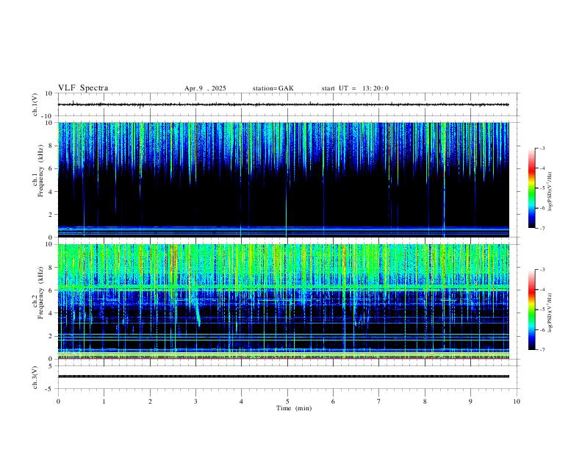Click the time axis tick label '10'
Viewport: 582px width, 450px height.
[x=517, y=401]
